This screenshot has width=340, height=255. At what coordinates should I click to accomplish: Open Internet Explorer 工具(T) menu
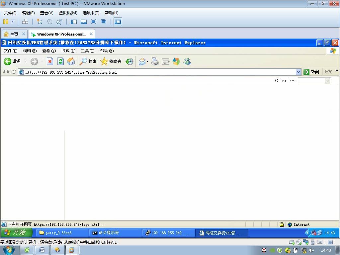pos(88,51)
